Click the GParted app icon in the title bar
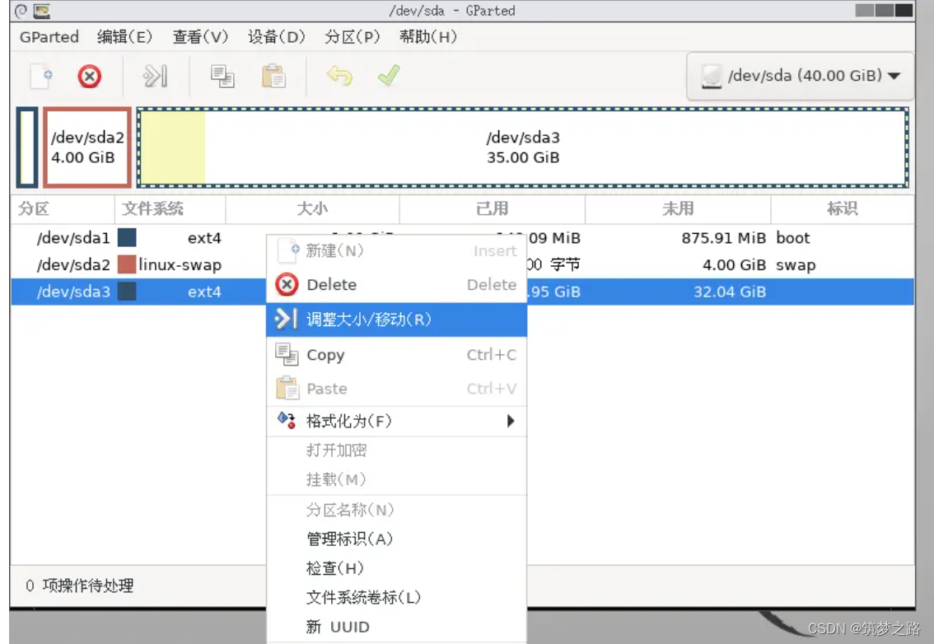This screenshot has height=644, width=934. [42, 11]
